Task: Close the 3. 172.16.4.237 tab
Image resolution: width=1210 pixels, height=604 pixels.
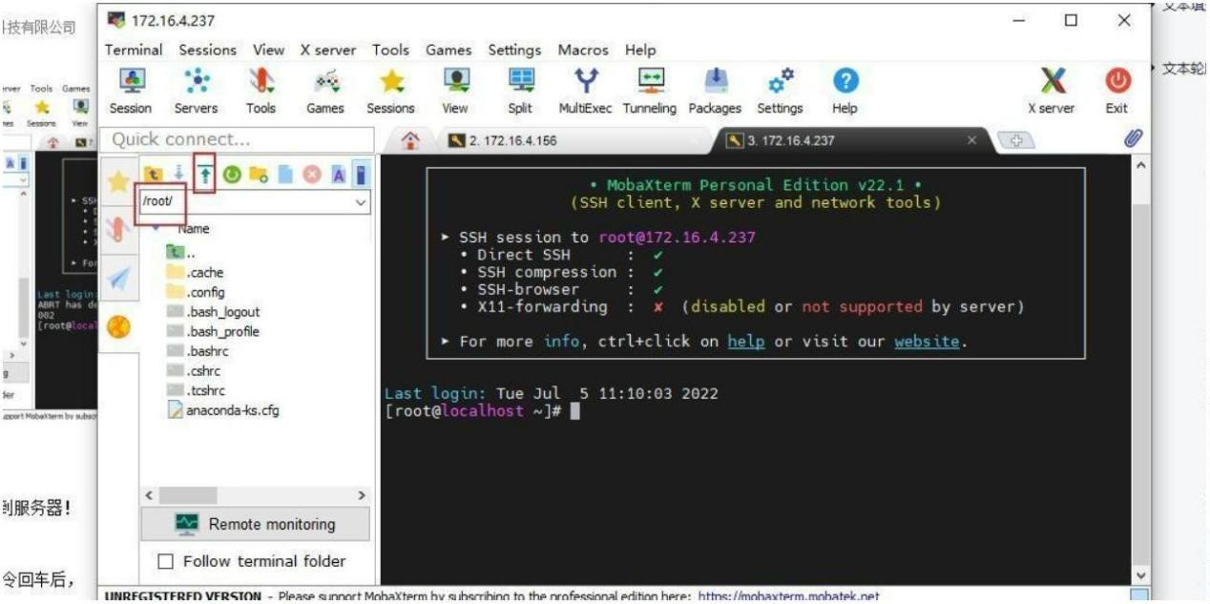Action: coord(972,140)
